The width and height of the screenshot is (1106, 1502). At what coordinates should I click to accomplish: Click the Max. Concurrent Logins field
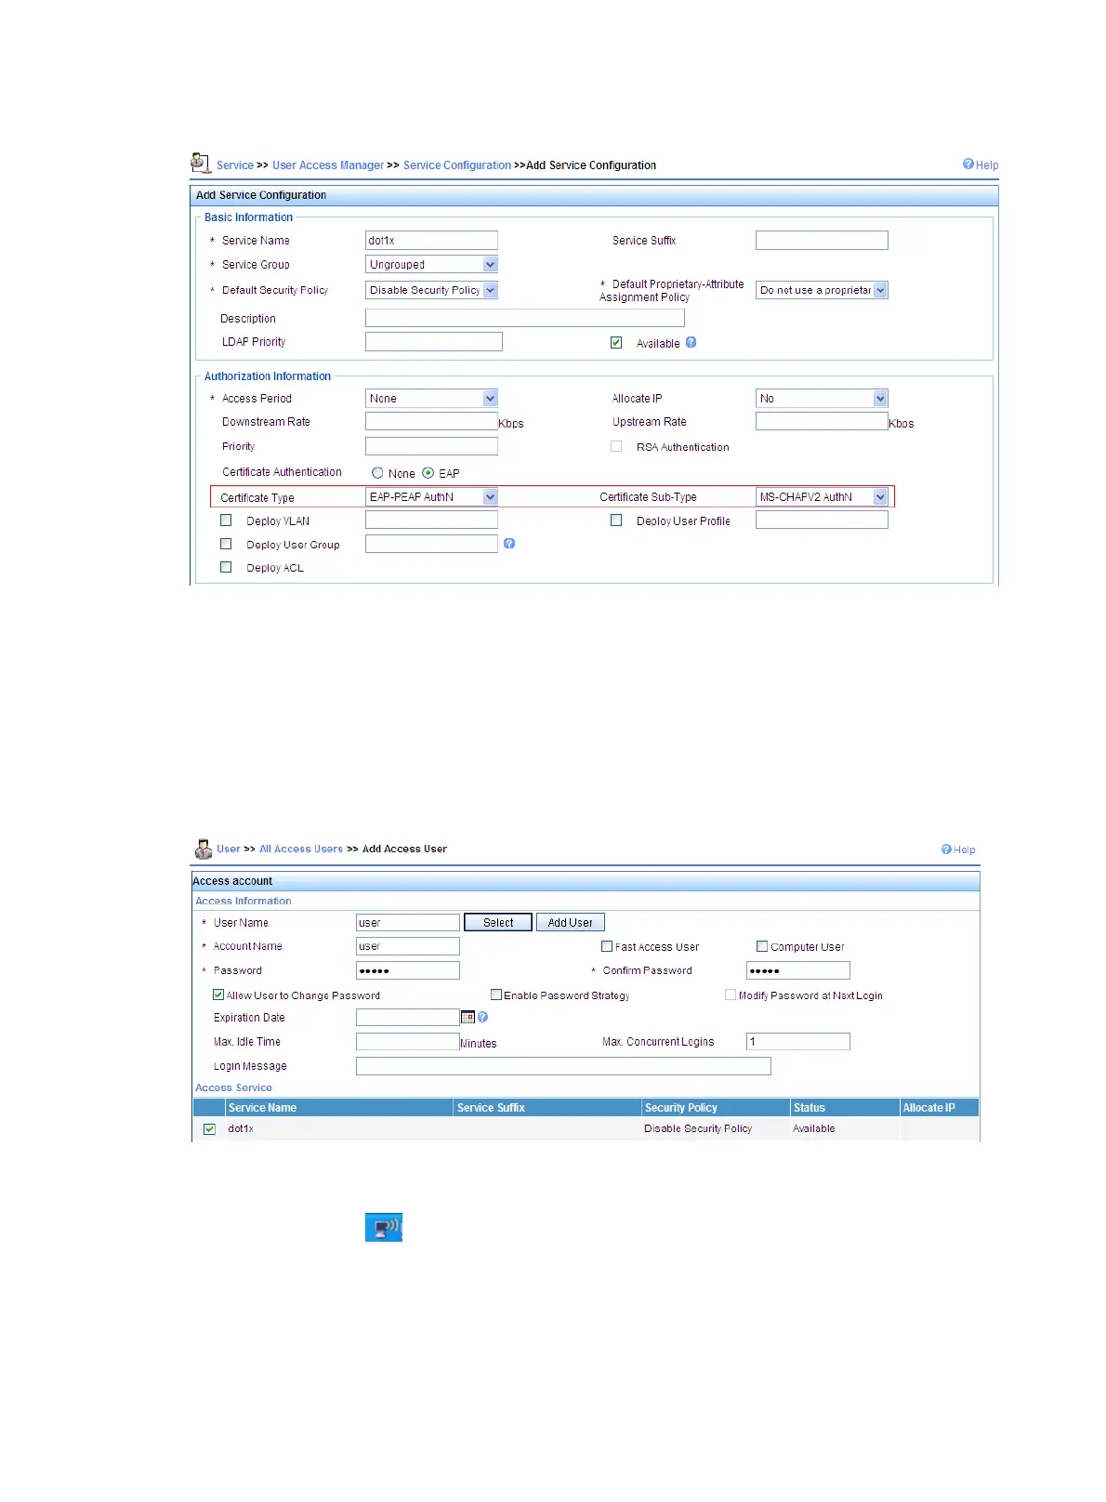click(798, 1042)
